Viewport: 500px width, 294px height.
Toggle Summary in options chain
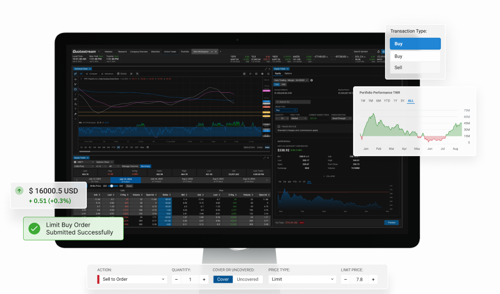pos(145,166)
